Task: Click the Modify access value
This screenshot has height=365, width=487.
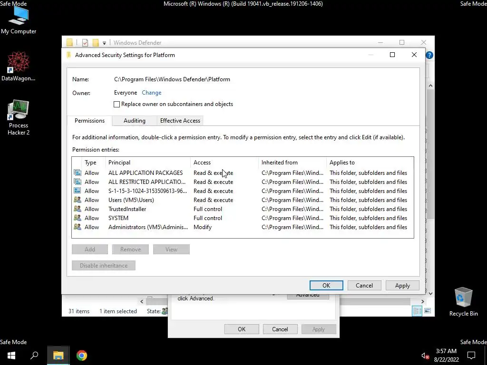Action: [x=203, y=227]
